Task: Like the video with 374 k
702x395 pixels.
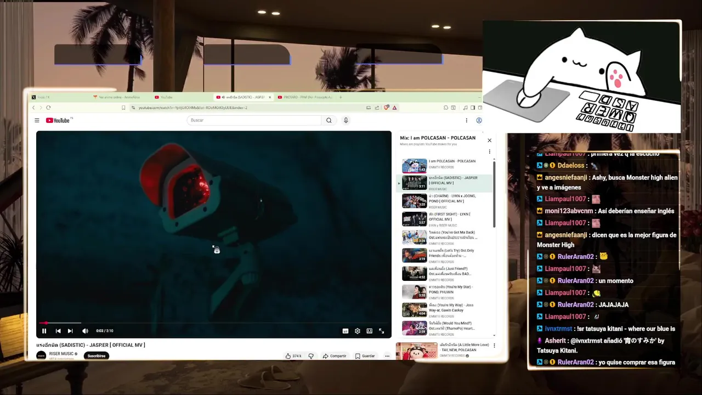Action: coord(293,356)
